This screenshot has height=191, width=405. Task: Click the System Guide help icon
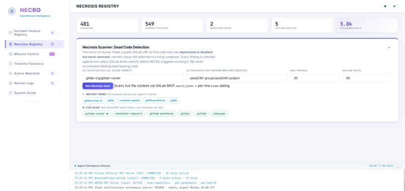click(x=11, y=93)
